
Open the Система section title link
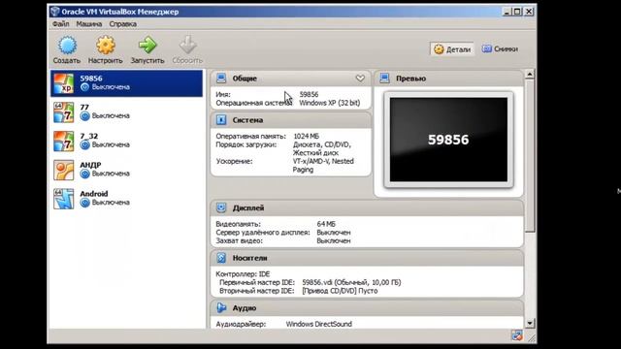click(247, 120)
